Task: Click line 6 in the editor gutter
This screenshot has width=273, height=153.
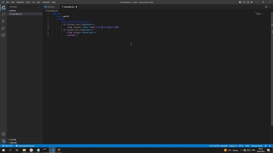Action: (x=48, y=27)
